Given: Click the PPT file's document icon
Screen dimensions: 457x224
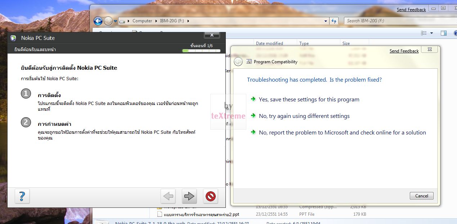Looking at the screenshot, I should pyautogui.click(x=160, y=214).
